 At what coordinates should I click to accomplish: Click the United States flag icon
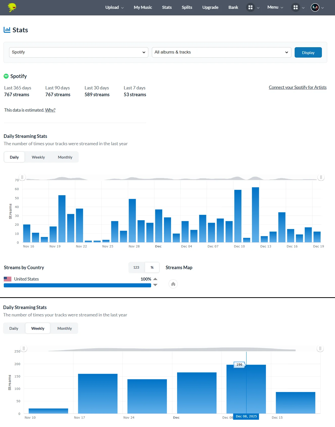coord(8,279)
